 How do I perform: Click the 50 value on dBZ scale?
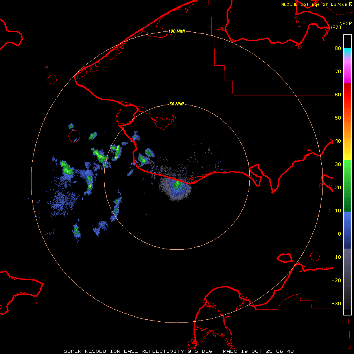tap(338, 118)
